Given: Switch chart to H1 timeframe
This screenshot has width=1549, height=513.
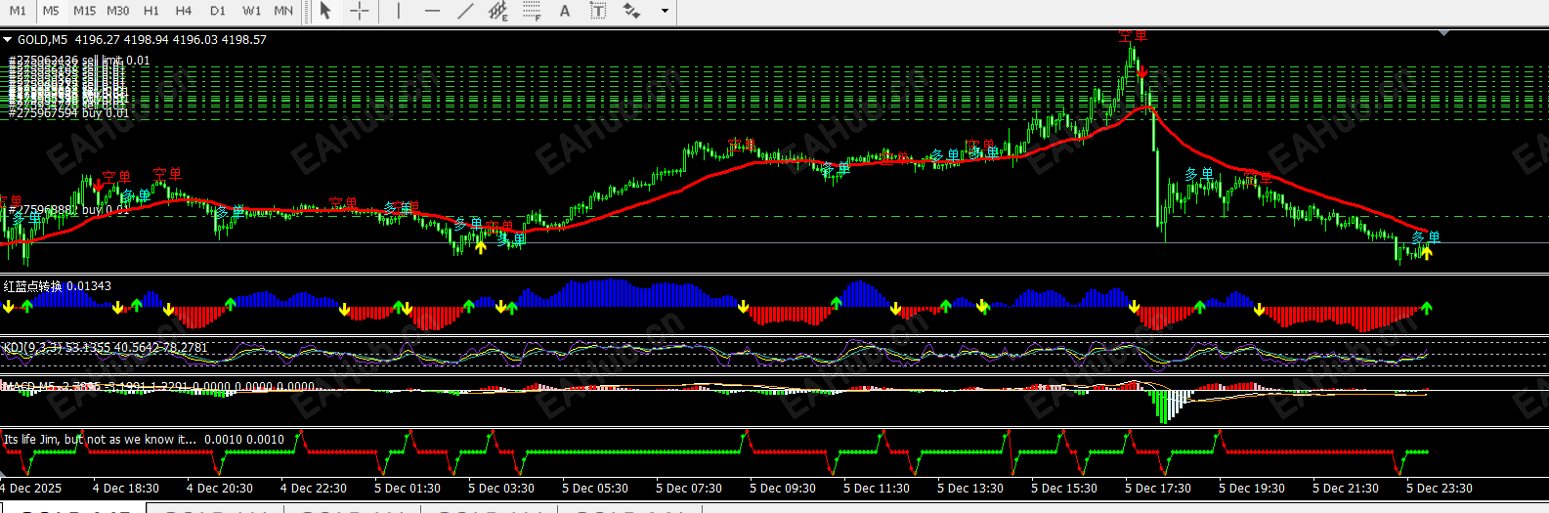Looking at the screenshot, I should (151, 11).
